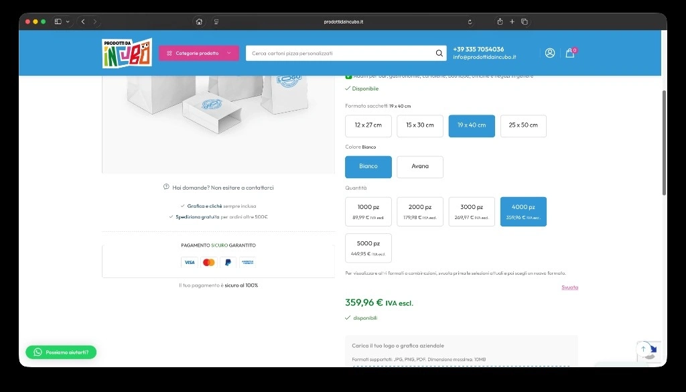Screen dimensions: 686x392
Task: Select the 5000 pz quantity option
Action: click(368, 248)
